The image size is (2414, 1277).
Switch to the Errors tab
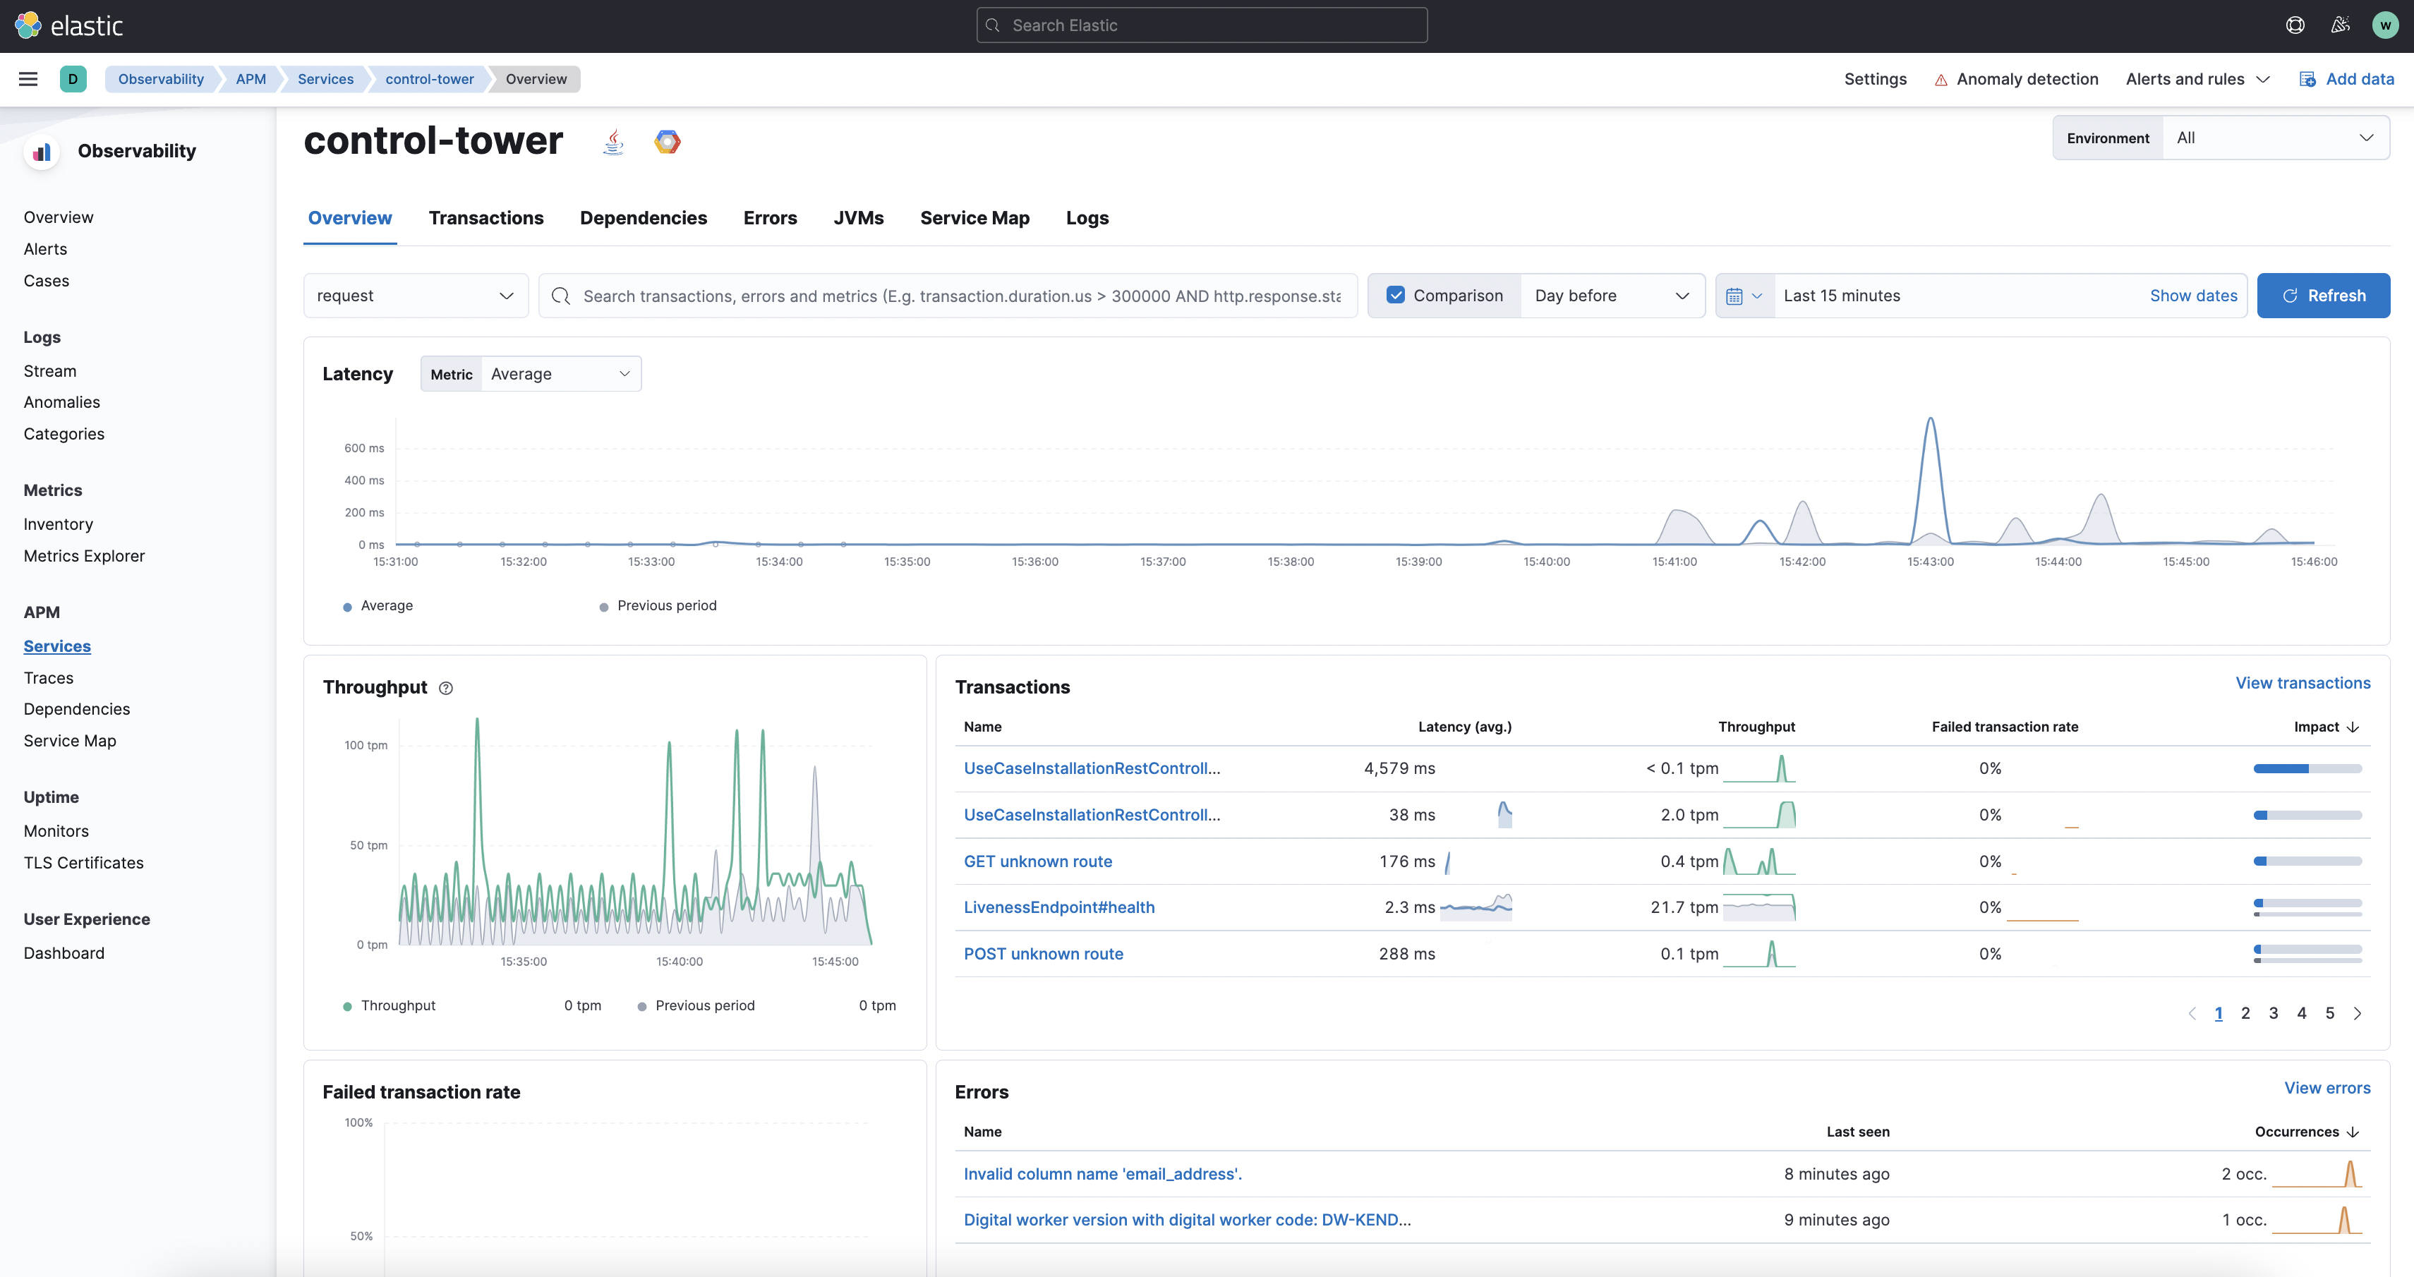[771, 218]
